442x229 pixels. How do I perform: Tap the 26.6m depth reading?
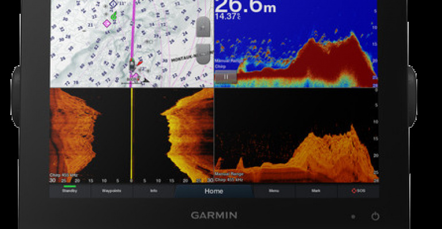245,7
